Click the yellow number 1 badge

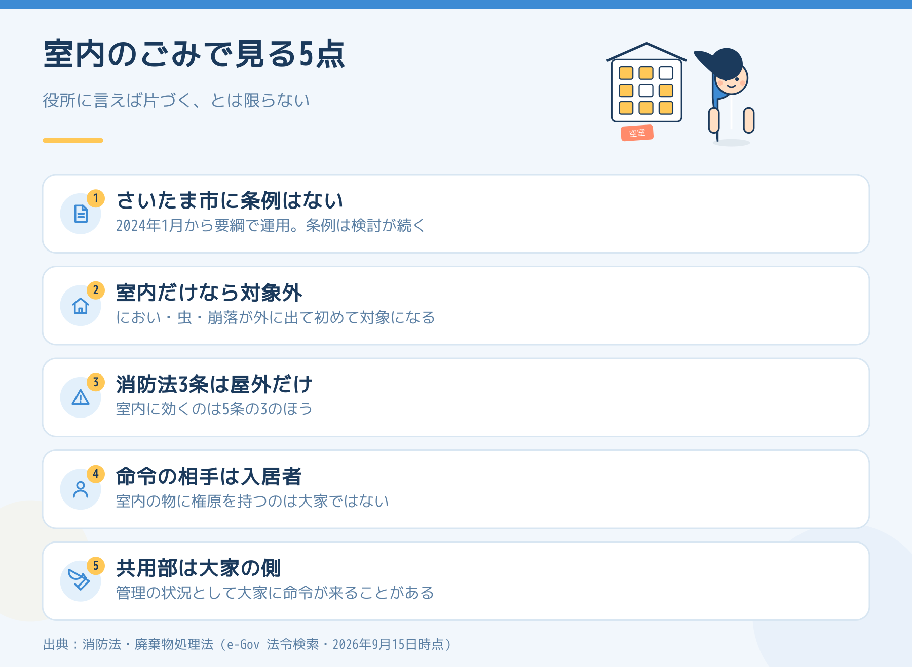[x=96, y=198]
